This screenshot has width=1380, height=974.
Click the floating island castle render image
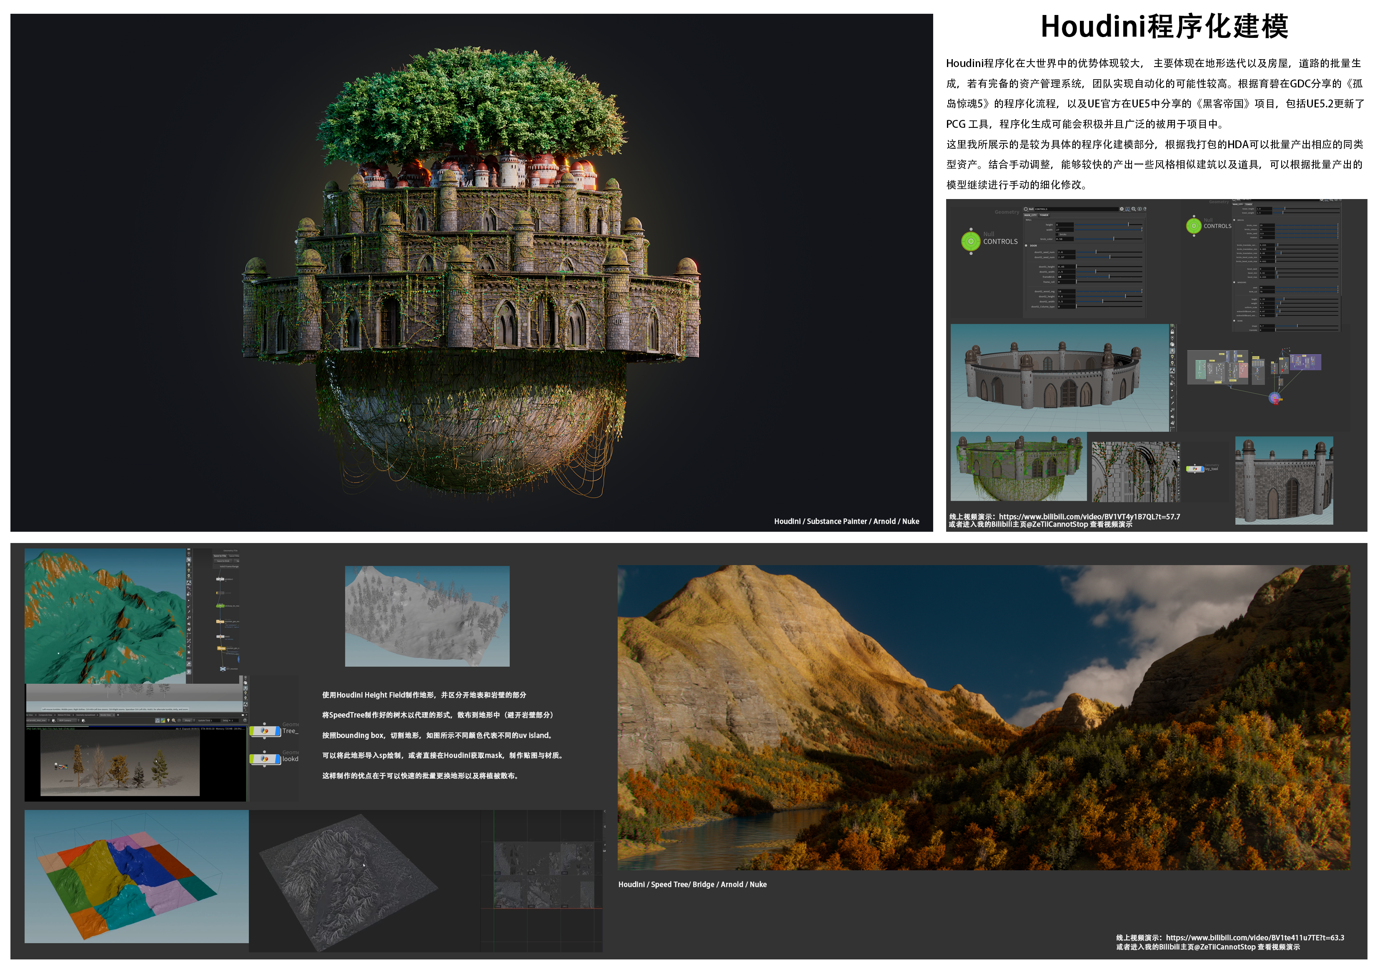point(472,273)
